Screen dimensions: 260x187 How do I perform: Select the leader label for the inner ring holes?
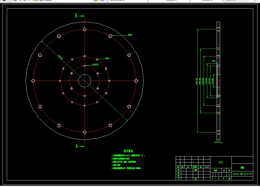point(95,64)
